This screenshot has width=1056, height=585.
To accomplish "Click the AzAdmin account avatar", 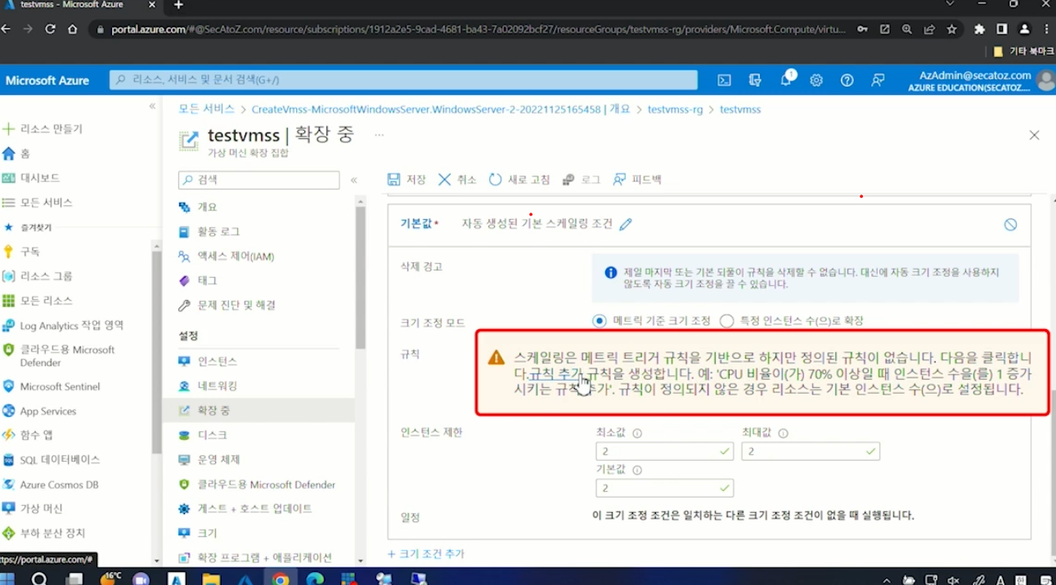I will [1045, 80].
